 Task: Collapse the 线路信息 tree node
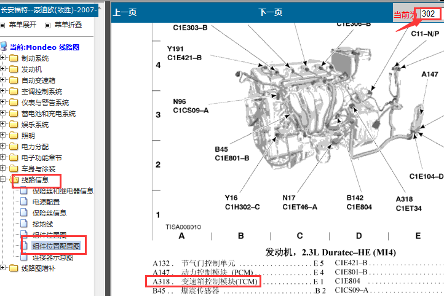tap(3, 179)
